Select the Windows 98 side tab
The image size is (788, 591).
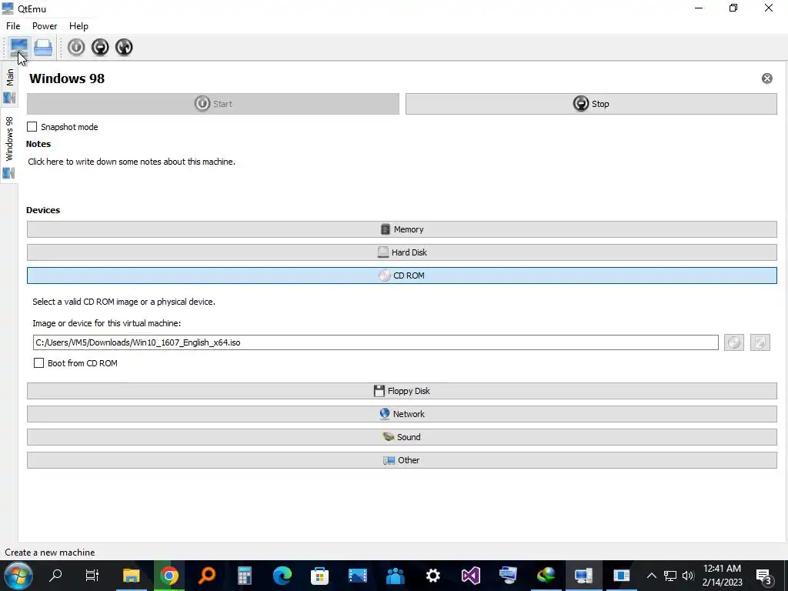[9, 145]
